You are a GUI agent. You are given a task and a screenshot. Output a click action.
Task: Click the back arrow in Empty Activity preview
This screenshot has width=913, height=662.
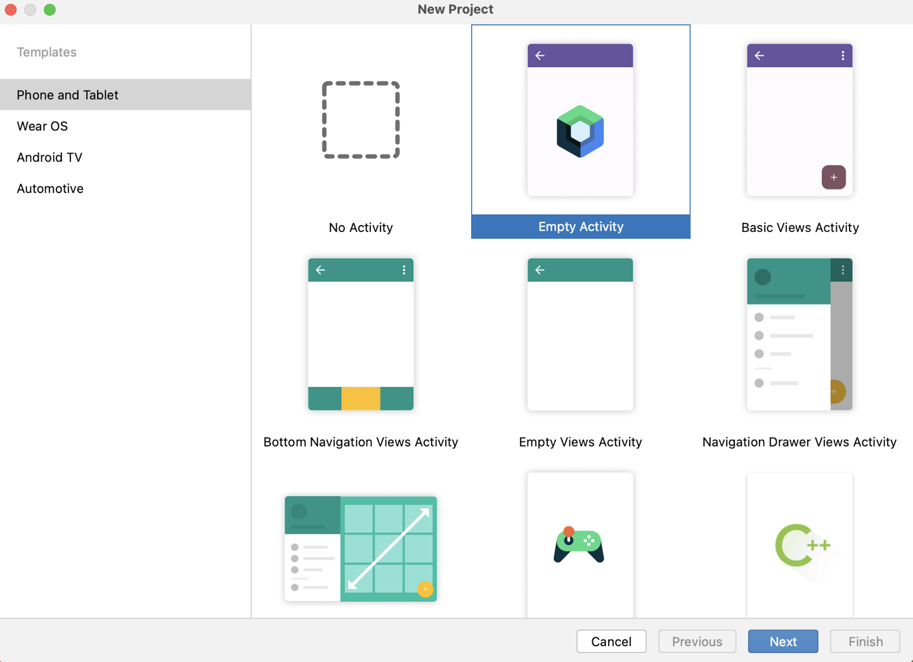coord(540,55)
